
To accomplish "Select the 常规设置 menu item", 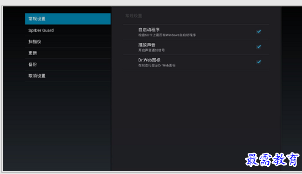I will (x=68, y=19).
